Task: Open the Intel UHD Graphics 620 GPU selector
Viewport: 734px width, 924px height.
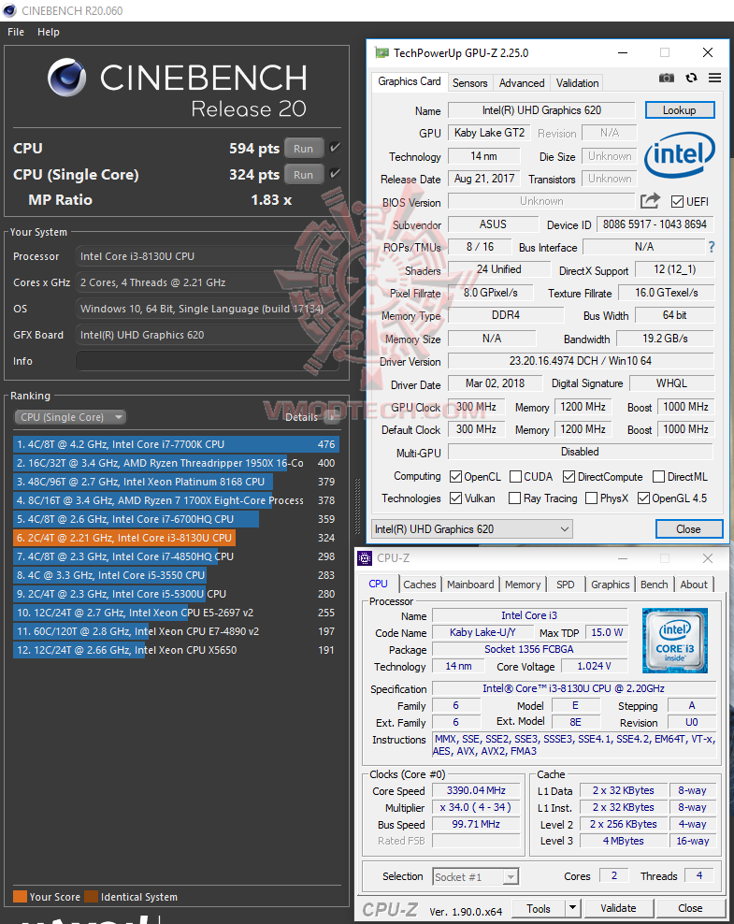Action: click(471, 528)
